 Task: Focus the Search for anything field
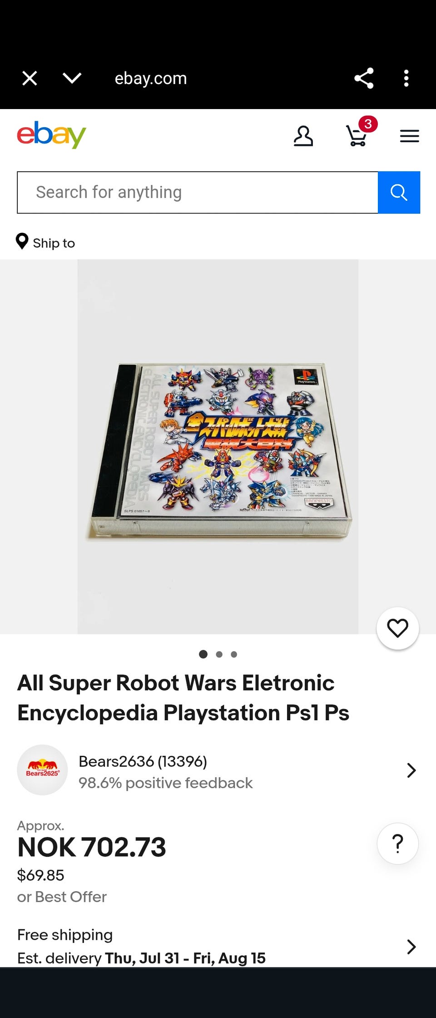pos(198,192)
